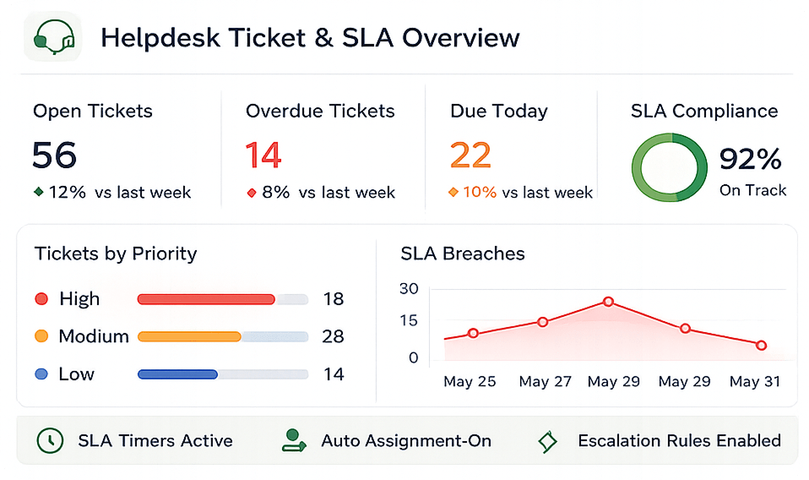This screenshot has height=480, width=809.
Task: Open the Due Today count of 22
Action: pos(470,155)
